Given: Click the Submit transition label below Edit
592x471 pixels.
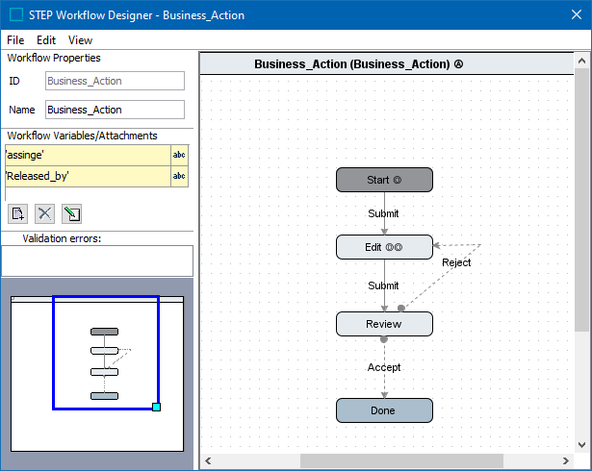Looking at the screenshot, I should [383, 285].
